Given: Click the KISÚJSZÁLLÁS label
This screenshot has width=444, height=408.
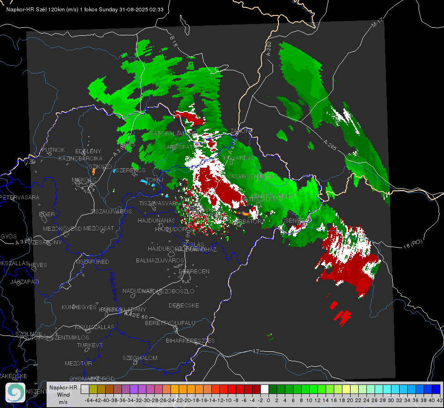Looking at the screenshot, I should pos(94,327).
